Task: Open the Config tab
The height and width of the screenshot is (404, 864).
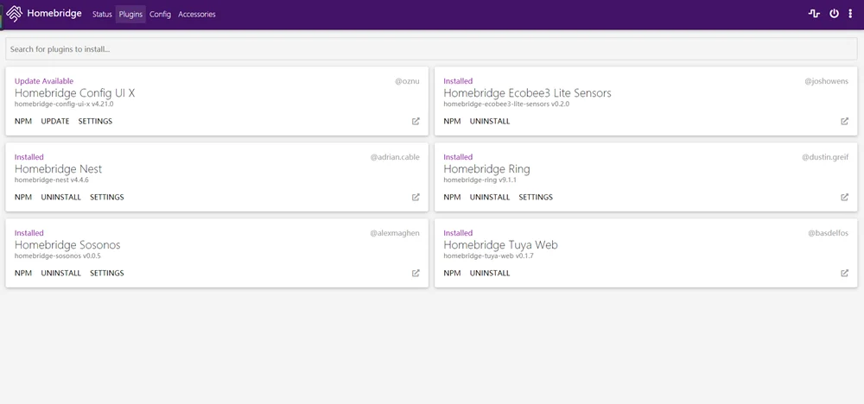Action: point(161,15)
